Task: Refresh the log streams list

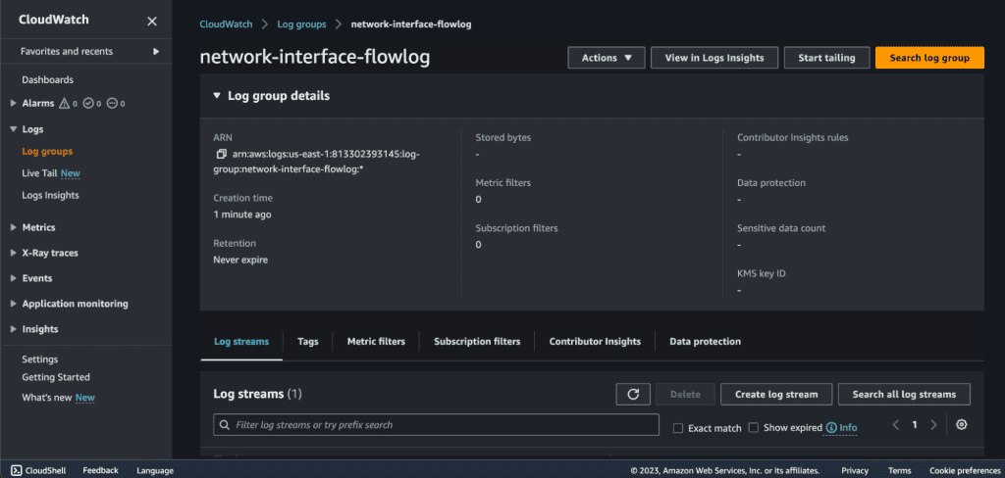Action: 633,394
